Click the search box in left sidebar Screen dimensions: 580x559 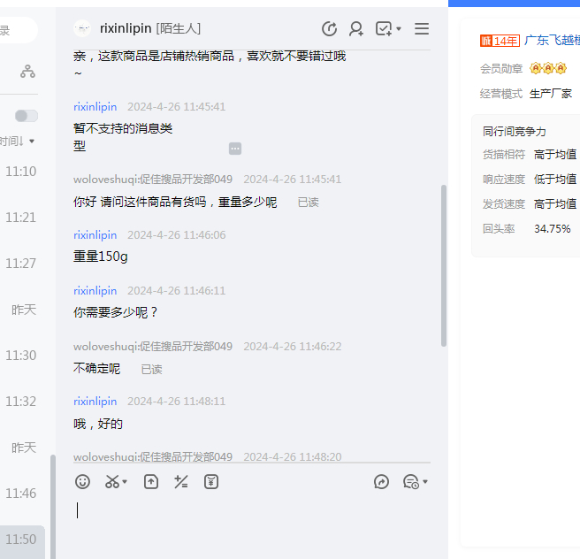[19, 30]
